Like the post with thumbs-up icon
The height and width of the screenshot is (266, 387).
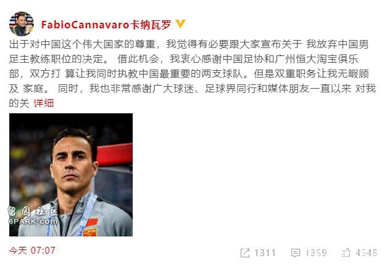(346, 252)
